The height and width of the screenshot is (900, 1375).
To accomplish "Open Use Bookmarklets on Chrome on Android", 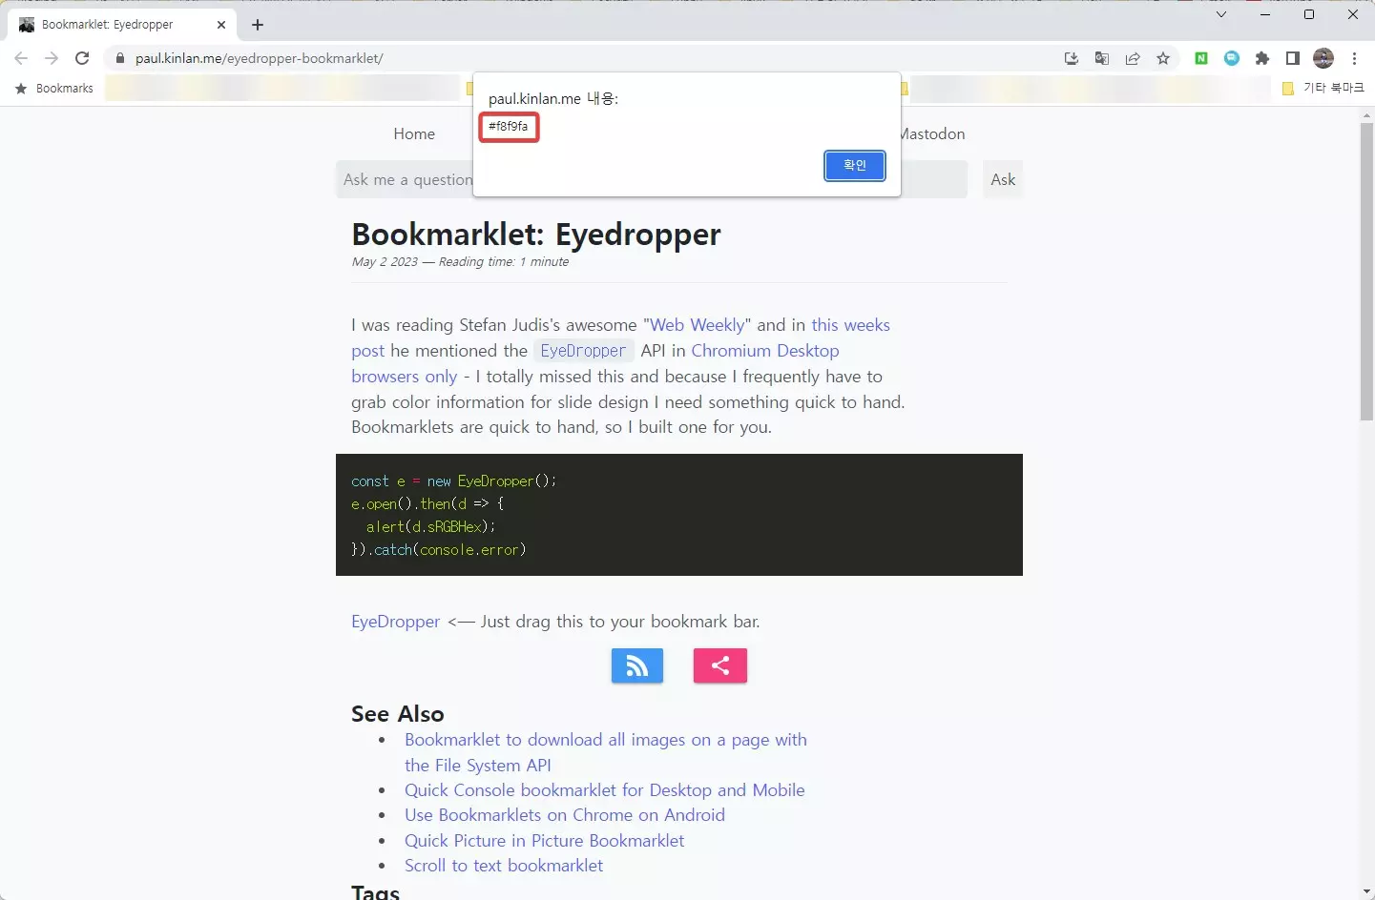I will pos(565,815).
